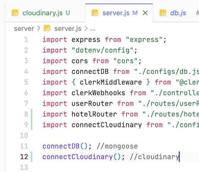
Task: Click server.js in the breadcrumb path
Action: click(x=68, y=29)
